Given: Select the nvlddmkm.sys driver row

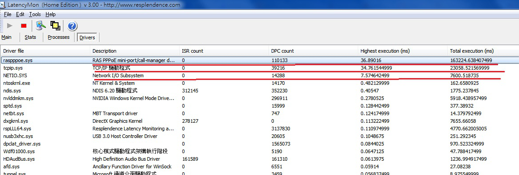Looking at the screenshot, I should tap(259, 98).
